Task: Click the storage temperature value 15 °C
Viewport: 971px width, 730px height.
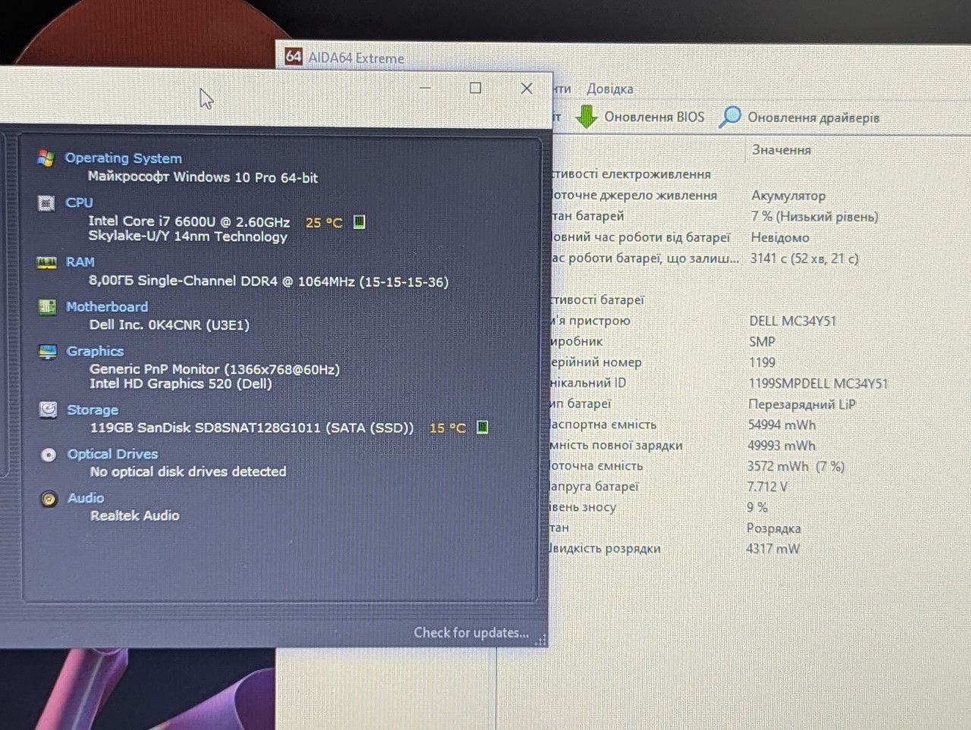Action: click(x=448, y=428)
